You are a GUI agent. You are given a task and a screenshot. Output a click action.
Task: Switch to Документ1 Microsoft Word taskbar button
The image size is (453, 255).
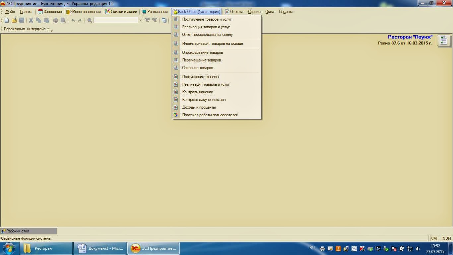point(100,248)
